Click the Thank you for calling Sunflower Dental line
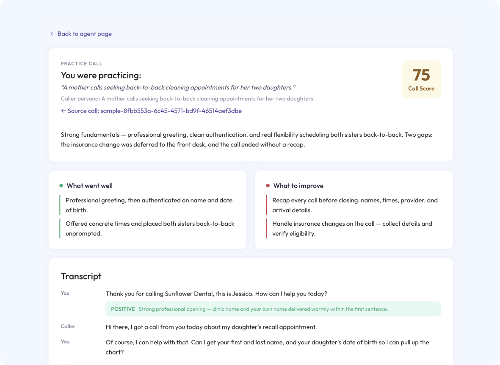The image size is (500, 365). pyautogui.click(x=216, y=293)
